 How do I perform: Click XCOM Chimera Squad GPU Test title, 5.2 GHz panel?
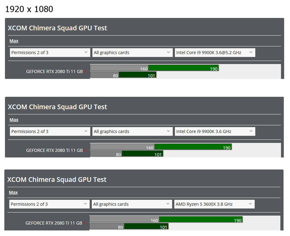point(57,28)
